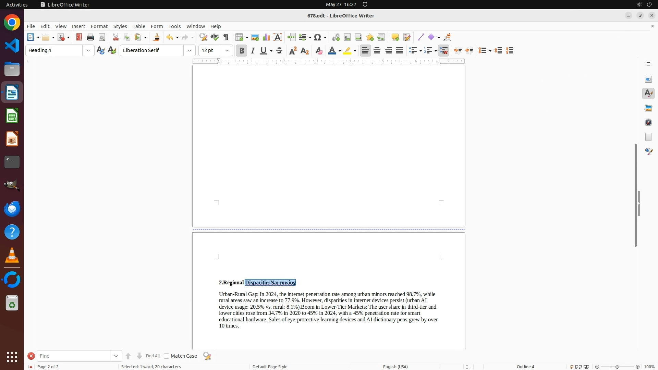Toggle Bold formatting off
658x370 pixels.
242,51
